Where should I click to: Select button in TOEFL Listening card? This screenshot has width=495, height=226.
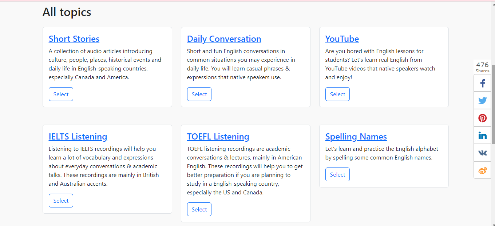tap(199, 209)
